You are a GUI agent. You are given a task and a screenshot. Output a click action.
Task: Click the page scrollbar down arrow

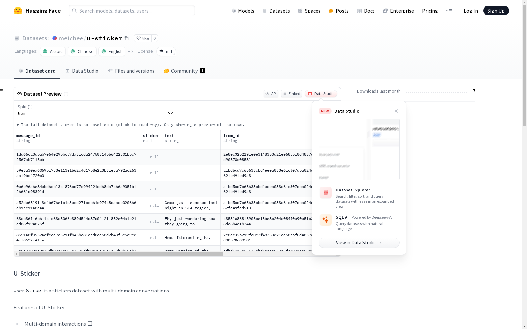pos(524,326)
